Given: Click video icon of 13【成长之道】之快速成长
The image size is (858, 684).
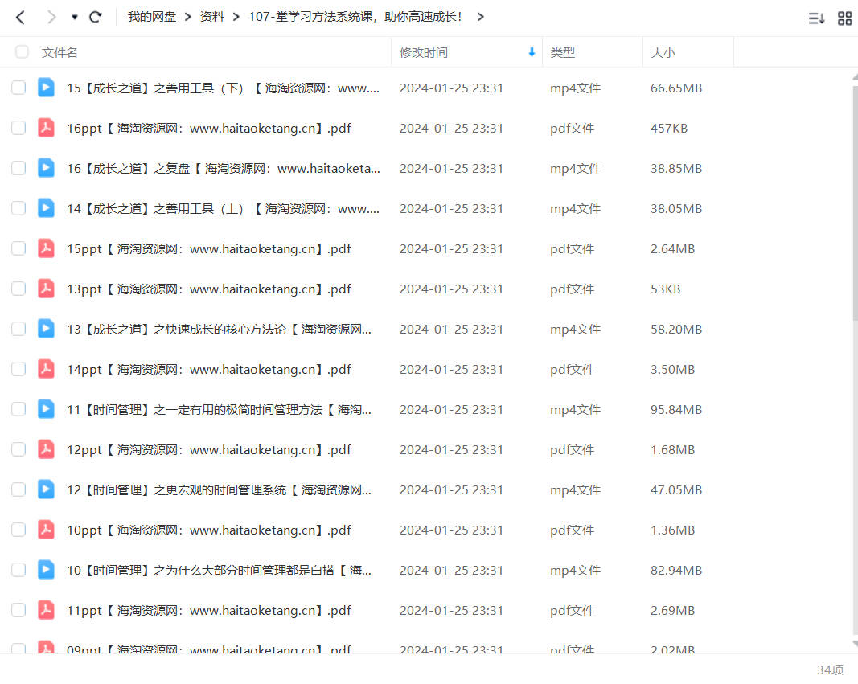Looking at the screenshot, I should tap(46, 329).
